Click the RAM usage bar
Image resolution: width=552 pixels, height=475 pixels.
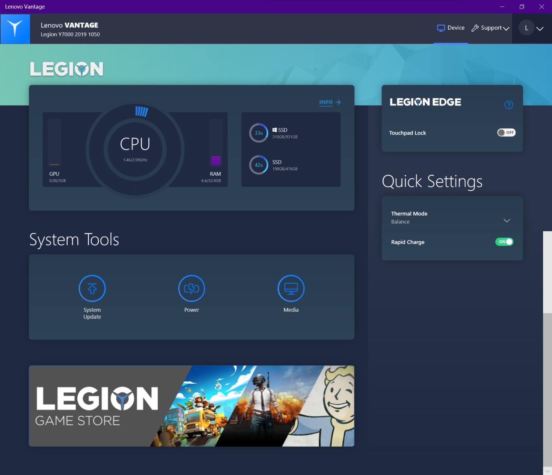216,142
